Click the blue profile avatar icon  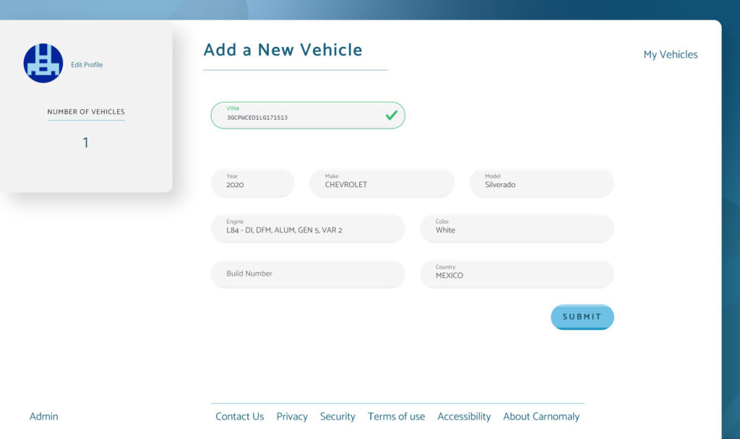click(43, 64)
